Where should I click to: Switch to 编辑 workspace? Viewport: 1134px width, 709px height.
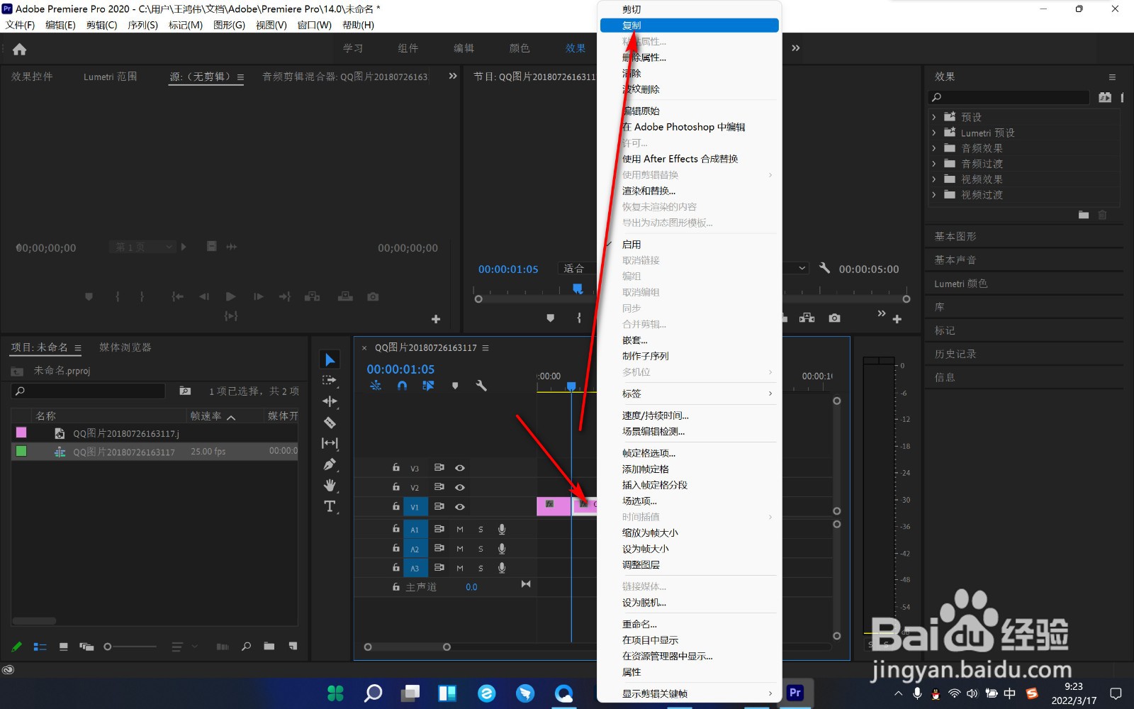point(464,48)
